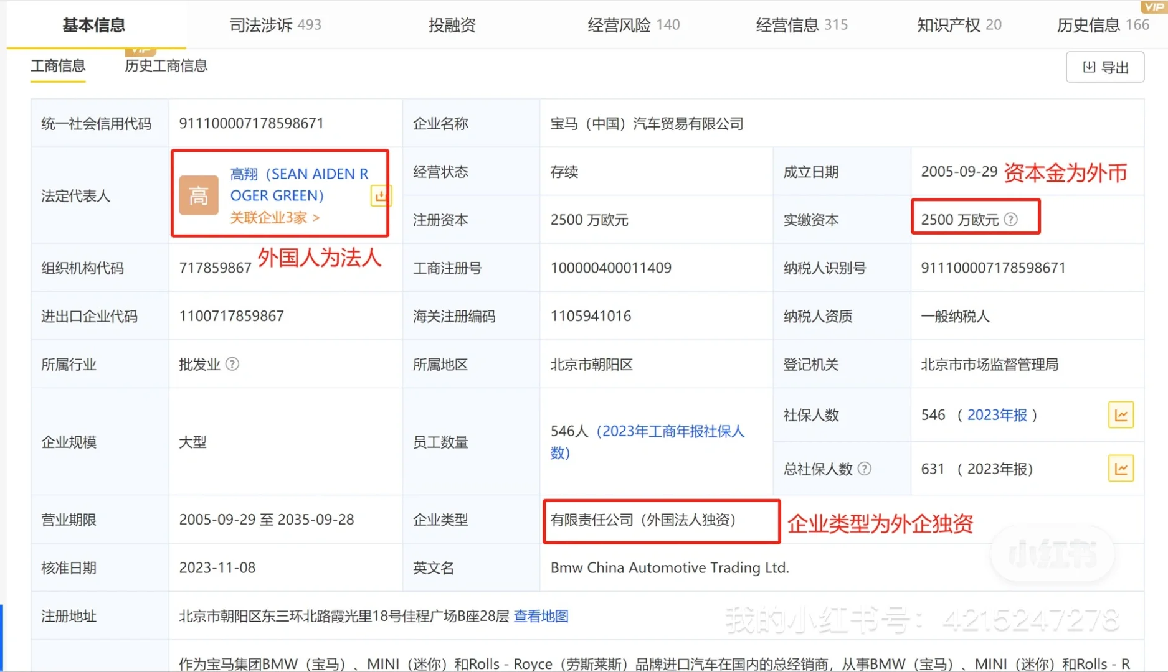Switch to the 经营风险 tab
The image size is (1168, 672).
pyautogui.click(x=619, y=25)
